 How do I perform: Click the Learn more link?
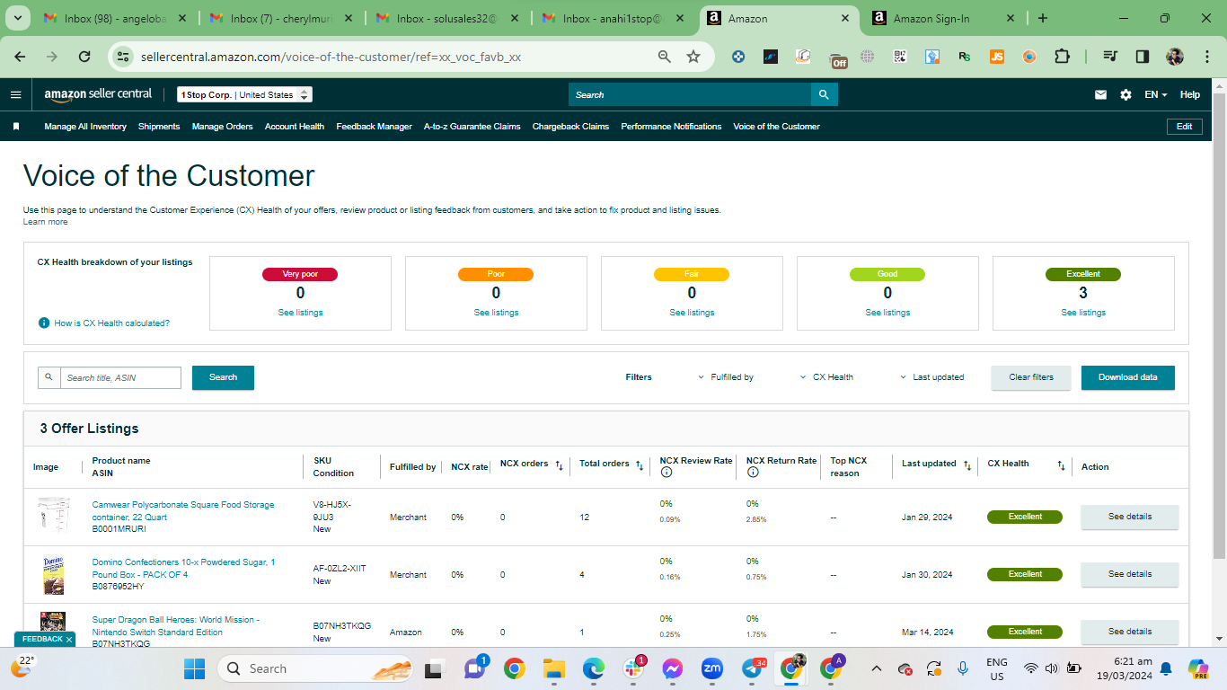(45, 222)
